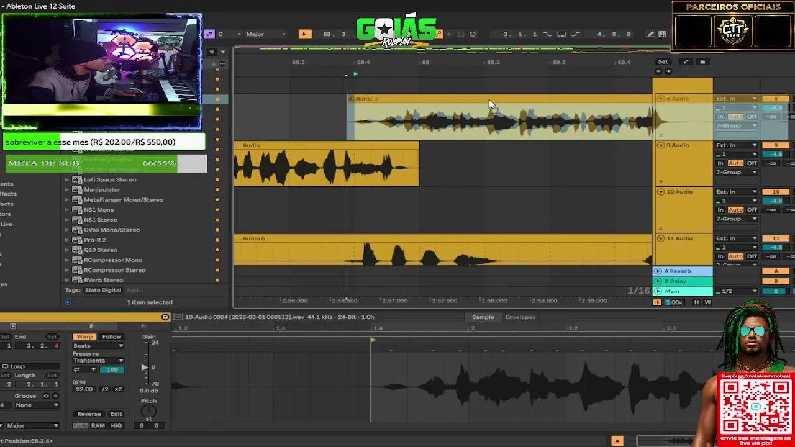Click the clip BPM 92.00 field

pos(83,389)
